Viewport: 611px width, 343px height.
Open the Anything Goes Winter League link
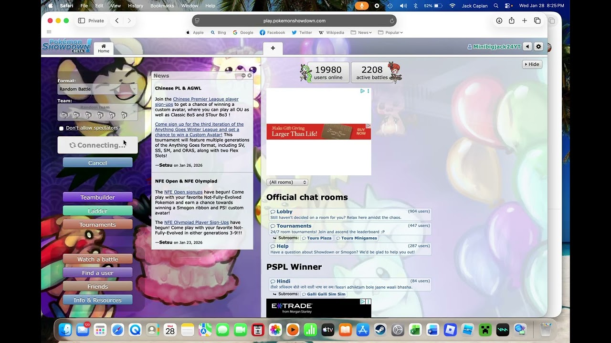tap(199, 130)
